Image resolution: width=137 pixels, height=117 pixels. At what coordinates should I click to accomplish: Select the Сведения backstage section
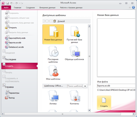point(10,53)
